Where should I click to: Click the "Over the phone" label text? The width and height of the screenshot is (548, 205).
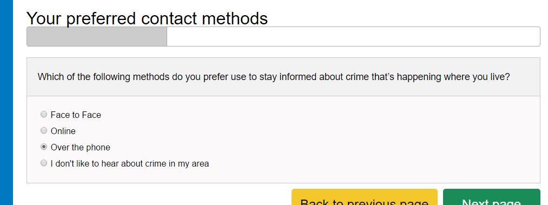click(81, 147)
